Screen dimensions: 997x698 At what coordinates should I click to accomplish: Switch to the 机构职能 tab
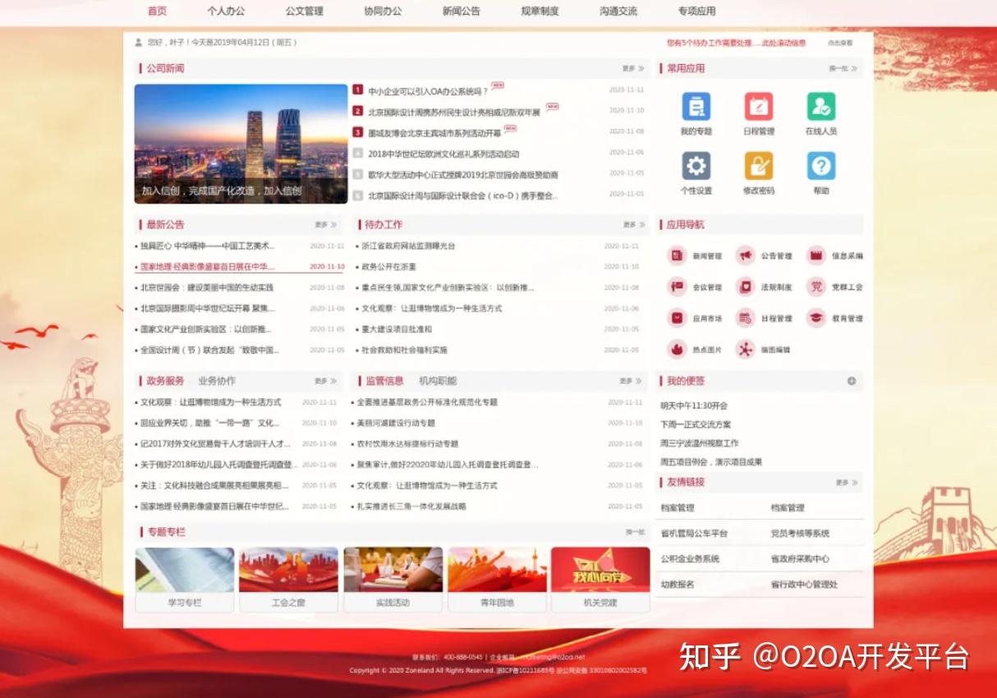438,381
